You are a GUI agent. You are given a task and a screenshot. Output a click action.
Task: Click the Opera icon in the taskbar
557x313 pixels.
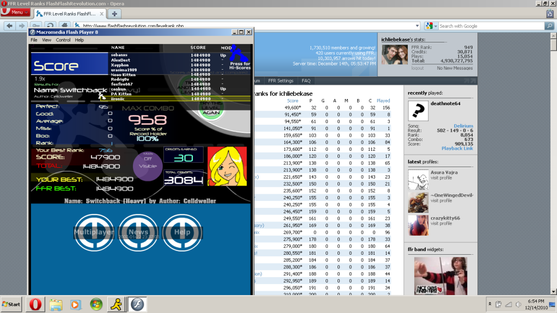coord(35,304)
